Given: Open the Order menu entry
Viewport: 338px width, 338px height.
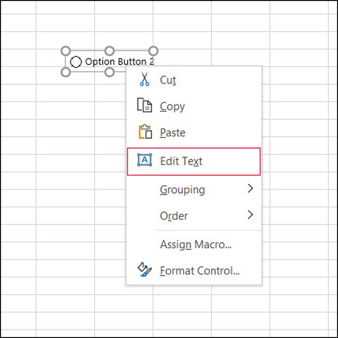Looking at the screenshot, I should [x=173, y=216].
